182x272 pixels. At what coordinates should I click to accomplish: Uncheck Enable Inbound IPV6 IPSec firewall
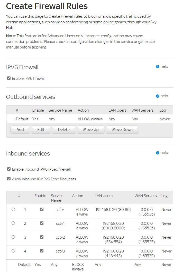(x=9, y=169)
